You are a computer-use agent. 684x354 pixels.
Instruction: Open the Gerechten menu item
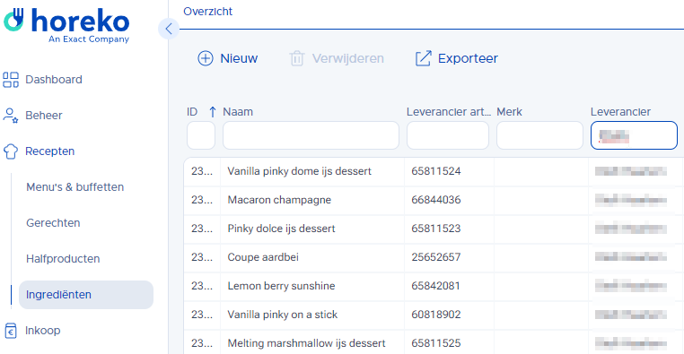[x=53, y=223]
